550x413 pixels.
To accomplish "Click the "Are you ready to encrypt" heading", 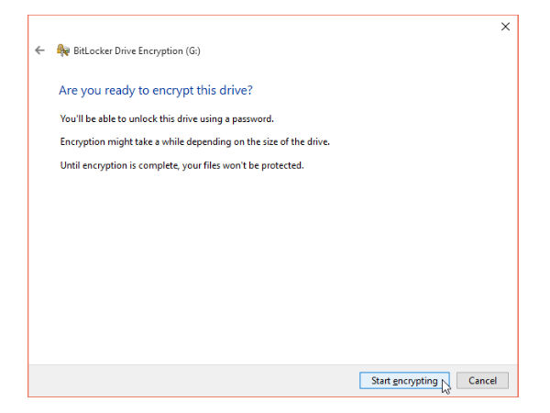I will pyautogui.click(x=155, y=91).
